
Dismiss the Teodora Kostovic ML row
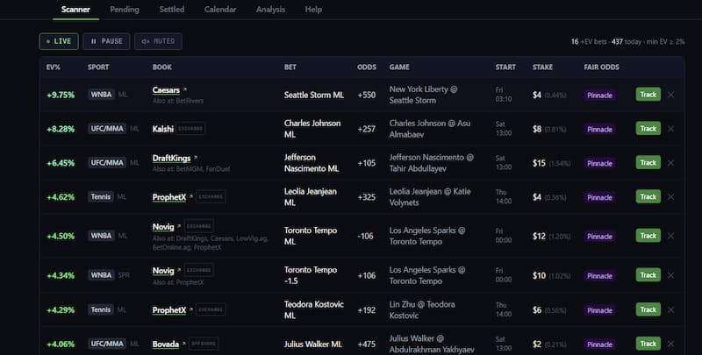(670, 309)
